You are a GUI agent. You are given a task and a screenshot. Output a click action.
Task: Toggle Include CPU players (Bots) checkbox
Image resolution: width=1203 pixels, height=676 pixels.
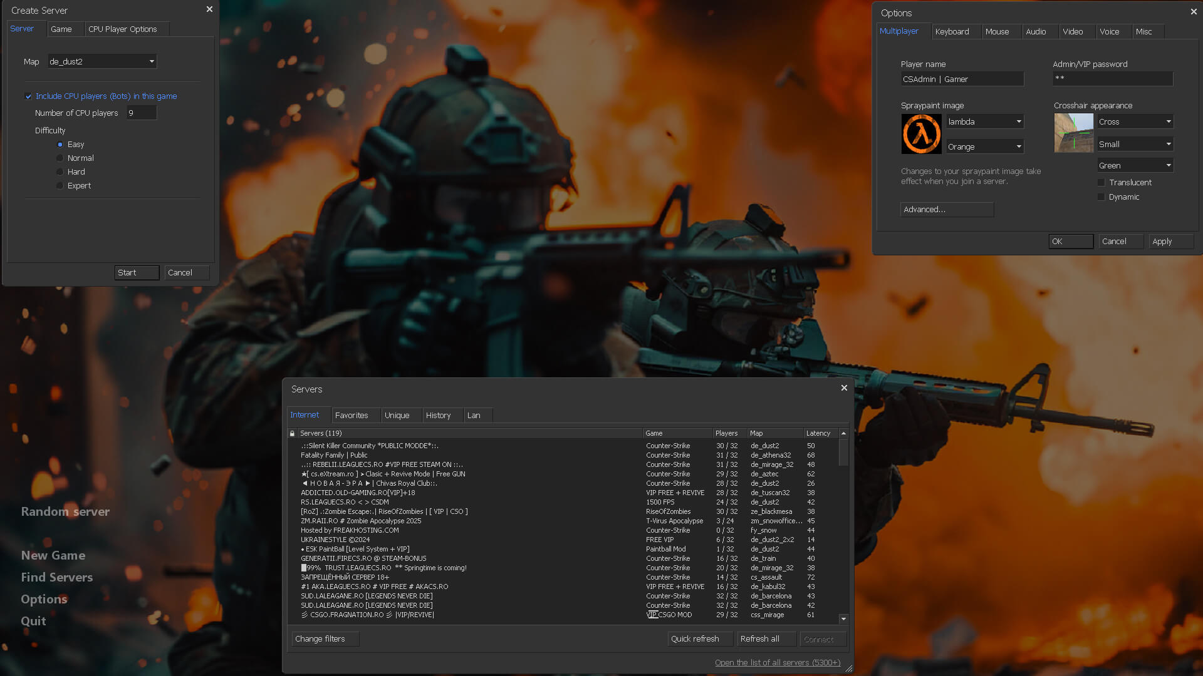tap(28, 96)
